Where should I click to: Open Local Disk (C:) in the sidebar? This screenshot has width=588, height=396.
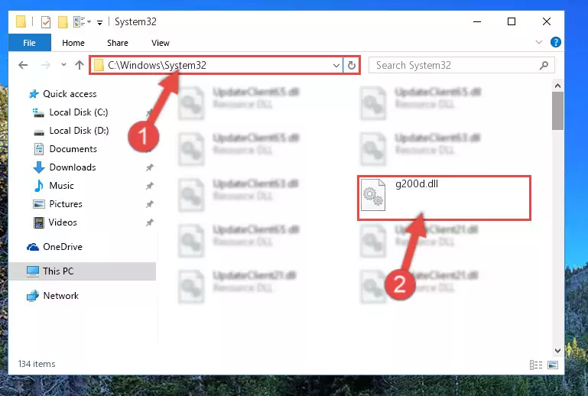point(79,112)
